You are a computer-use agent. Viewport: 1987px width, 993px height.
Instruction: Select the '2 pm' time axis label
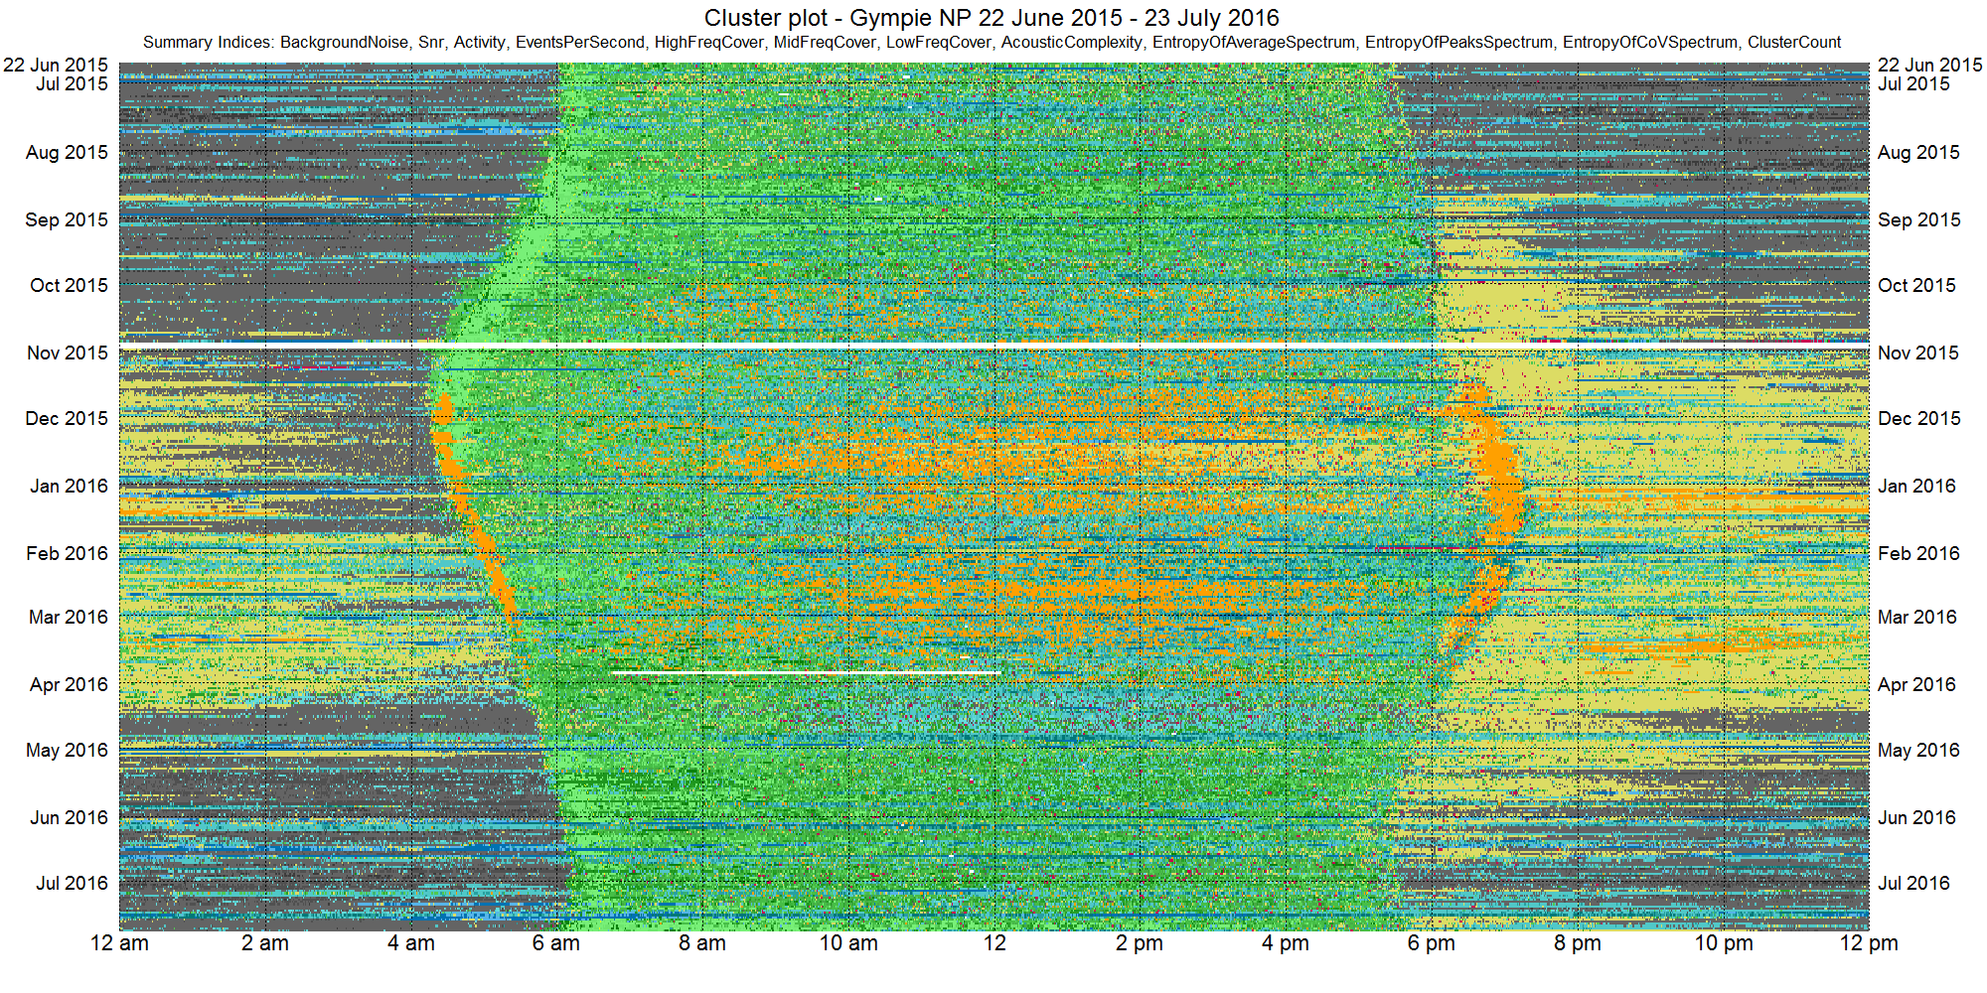1140,943
